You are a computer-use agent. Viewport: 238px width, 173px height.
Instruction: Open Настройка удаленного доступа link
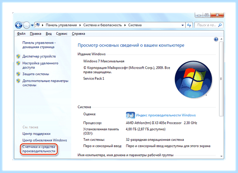40,65
